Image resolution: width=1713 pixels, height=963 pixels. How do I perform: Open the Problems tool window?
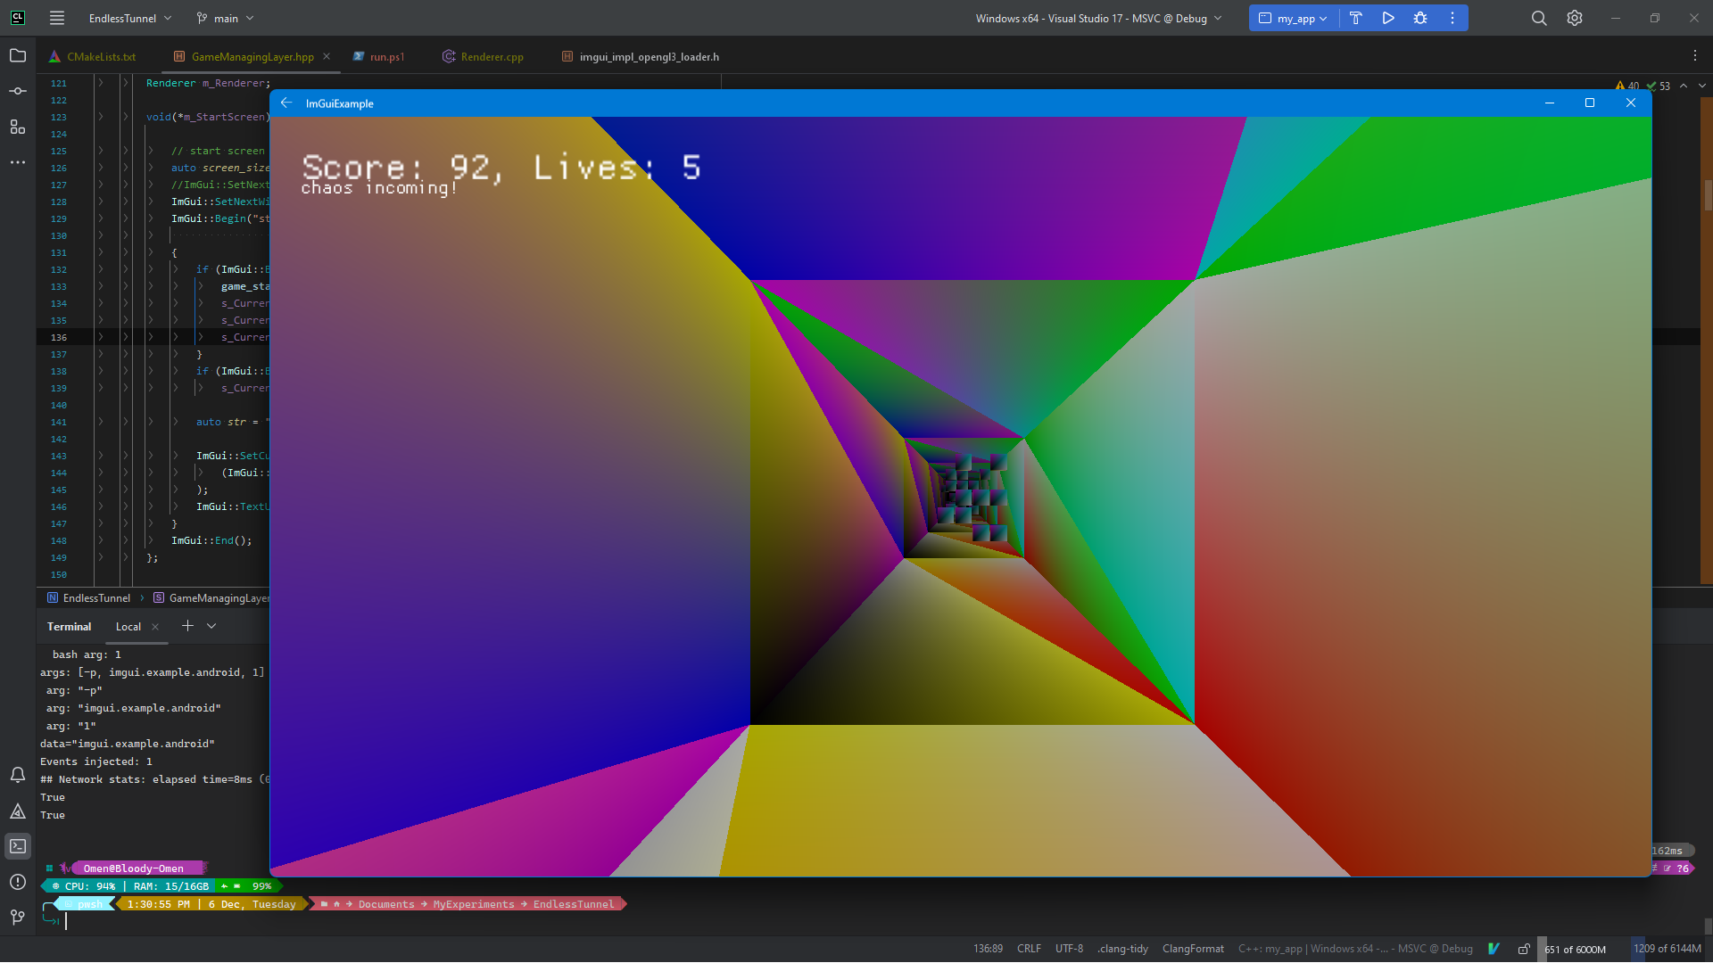click(17, 882)
